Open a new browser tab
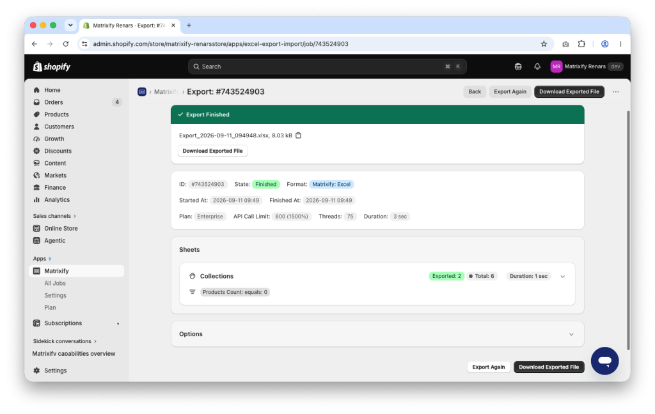Viewport: 655px width, 414px height. 189,26
